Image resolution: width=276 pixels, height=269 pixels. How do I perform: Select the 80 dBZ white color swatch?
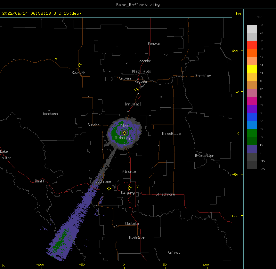(252, 29)
